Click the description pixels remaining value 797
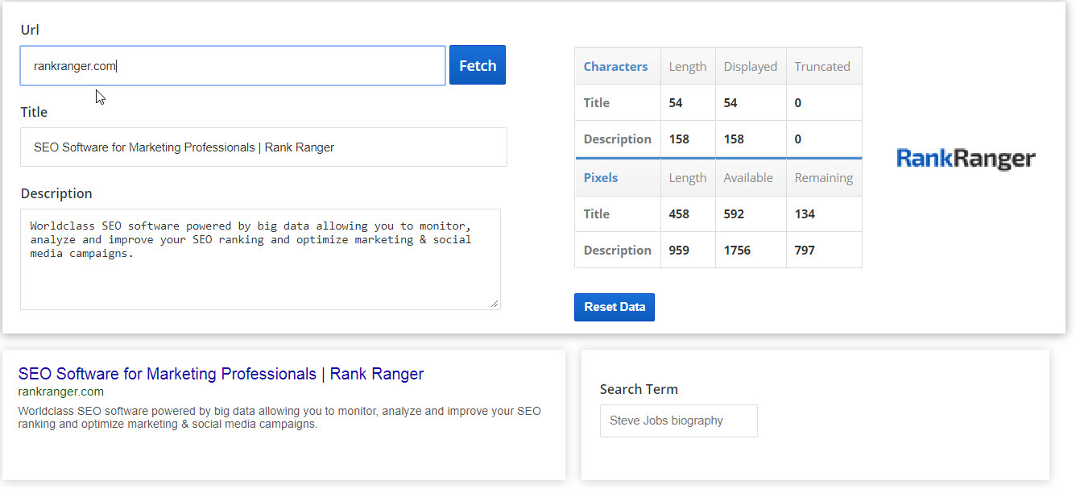Screen dimensions: 1076x489 [x=805, y=251]
